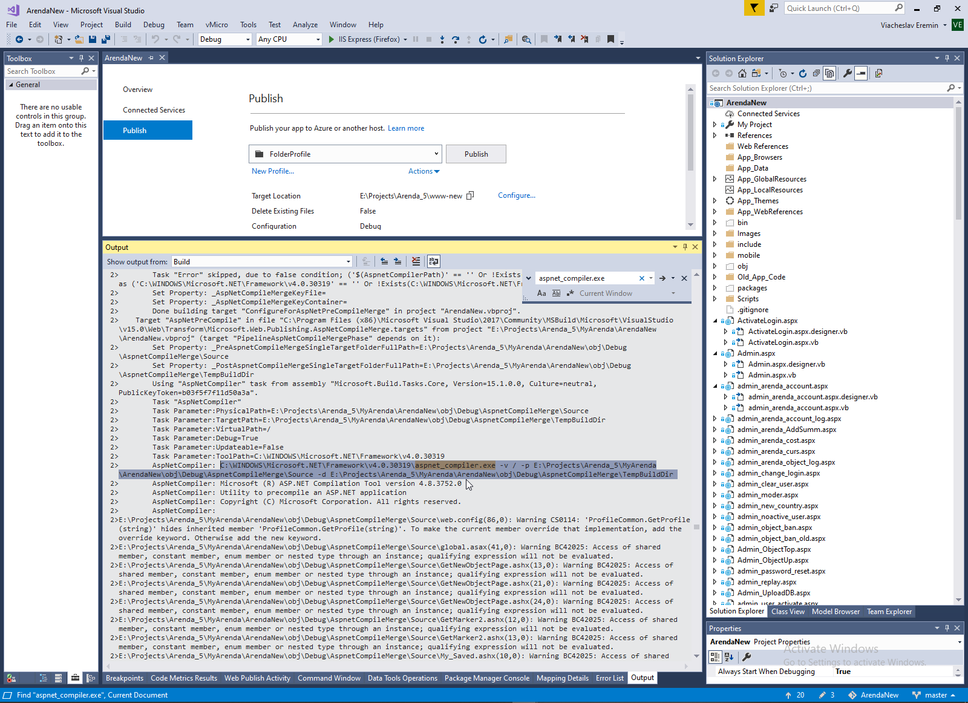Click Collapse All in Solution Explorer toolbar

click(x=816, y=73)
